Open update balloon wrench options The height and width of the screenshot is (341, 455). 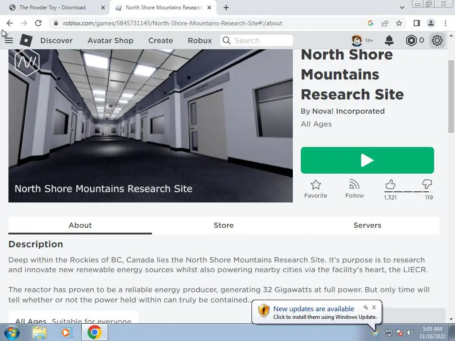(366, 307)
